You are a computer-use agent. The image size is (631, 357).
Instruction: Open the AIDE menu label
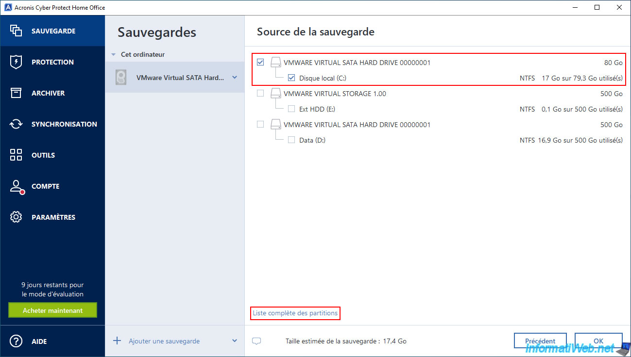pyautogui.click(x=39, y=341)
